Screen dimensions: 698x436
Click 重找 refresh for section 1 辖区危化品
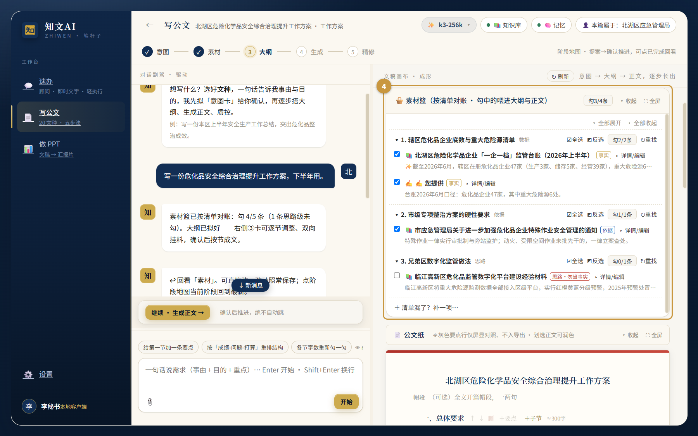tap(649, 140)
